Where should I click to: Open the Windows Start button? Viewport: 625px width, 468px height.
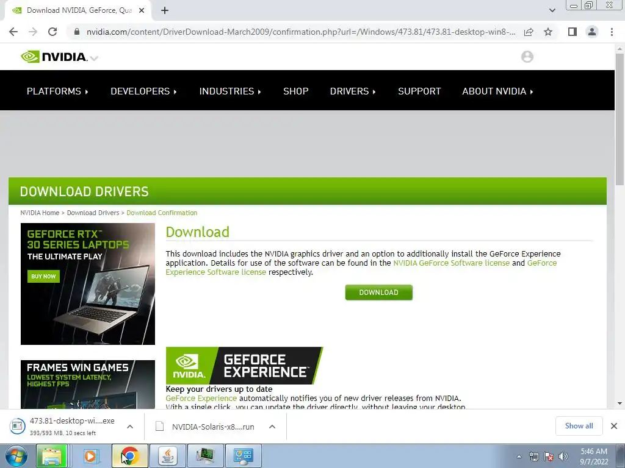click(x=16, y=456)
